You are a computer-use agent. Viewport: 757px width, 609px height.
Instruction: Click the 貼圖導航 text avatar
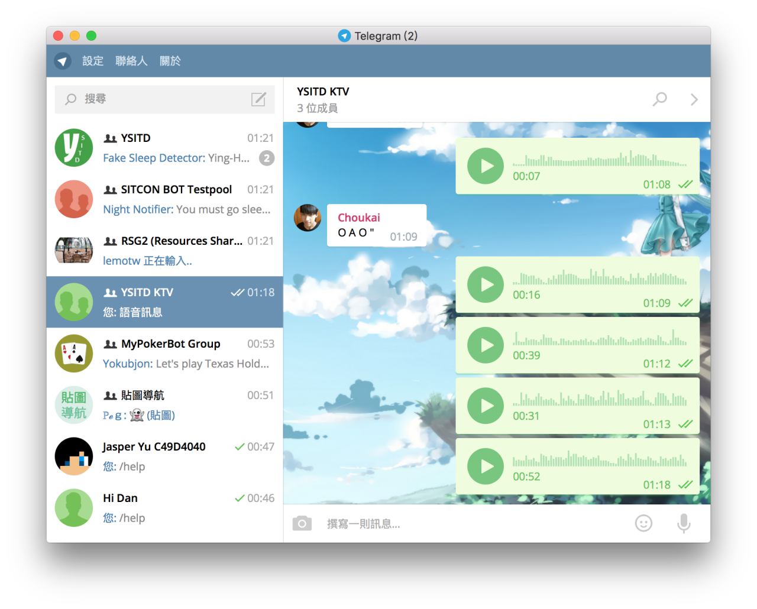tap(74, 405)
